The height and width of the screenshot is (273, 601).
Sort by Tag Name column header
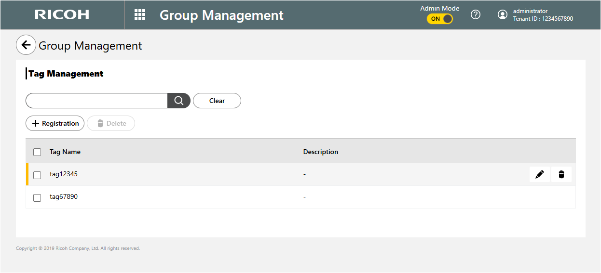pos(65,152)
